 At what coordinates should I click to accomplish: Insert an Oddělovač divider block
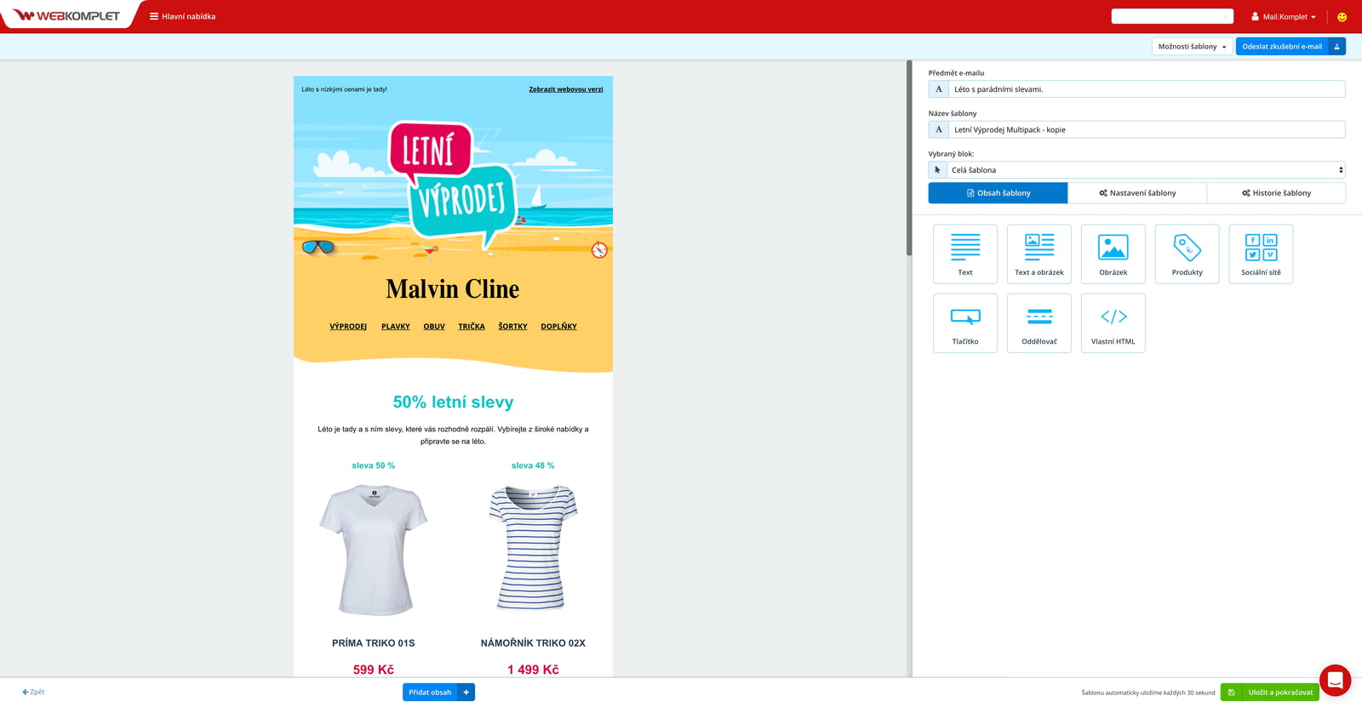click(x=1039, y=323)
